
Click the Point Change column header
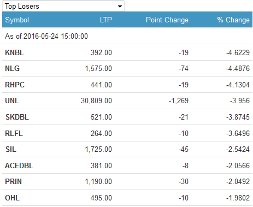pos(167,20)
